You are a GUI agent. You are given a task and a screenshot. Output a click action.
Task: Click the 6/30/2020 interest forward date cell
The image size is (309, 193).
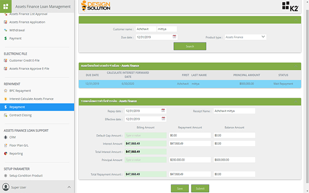pos(128,84)
